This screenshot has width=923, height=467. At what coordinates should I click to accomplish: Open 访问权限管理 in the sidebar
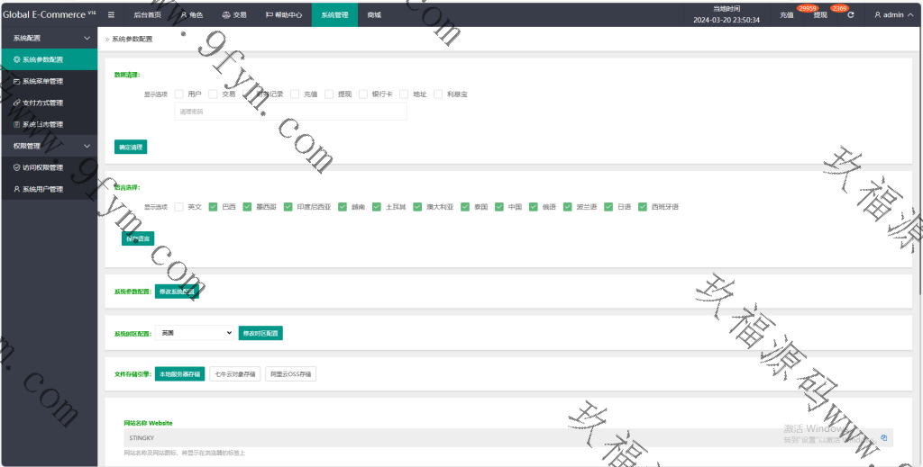click(x=42, y=167)
